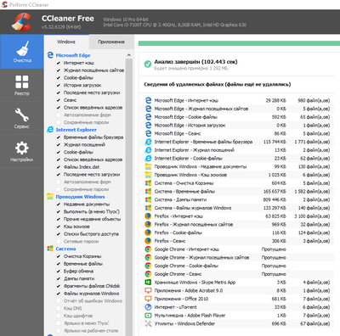
Task: Click the Система Windows flag icon in tree
Action: coord(50,249)
